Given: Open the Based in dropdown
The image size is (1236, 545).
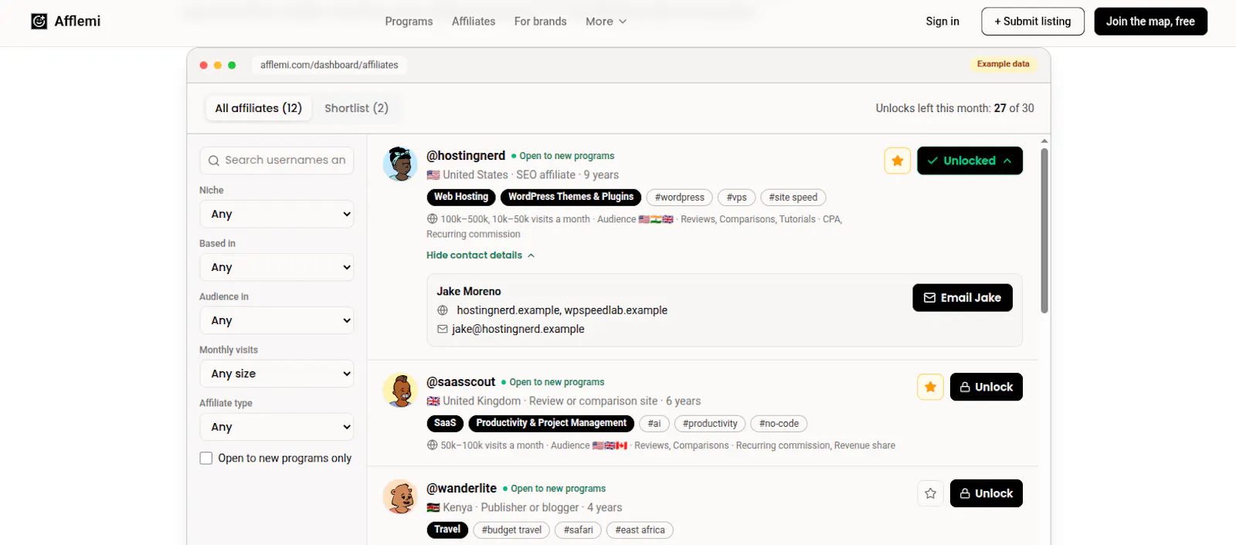Looking at the screenshot, I should point(277,267).
